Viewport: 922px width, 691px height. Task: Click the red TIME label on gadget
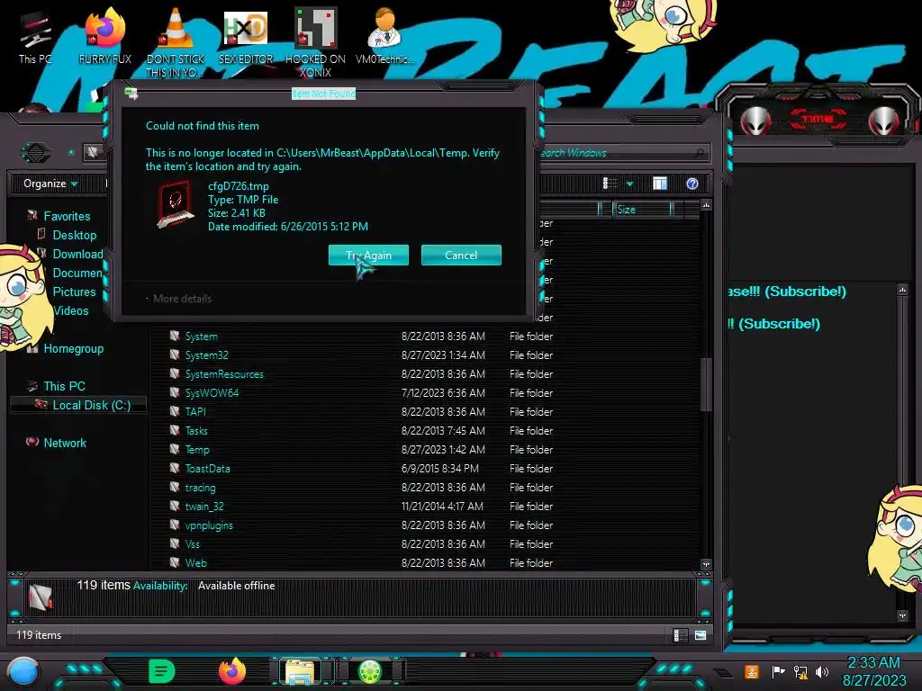tap(818, 120)
